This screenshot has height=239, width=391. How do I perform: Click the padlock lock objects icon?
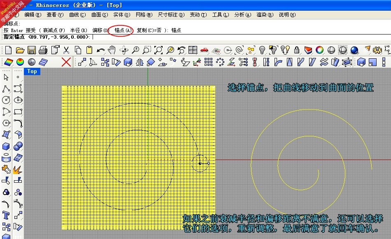296,50
